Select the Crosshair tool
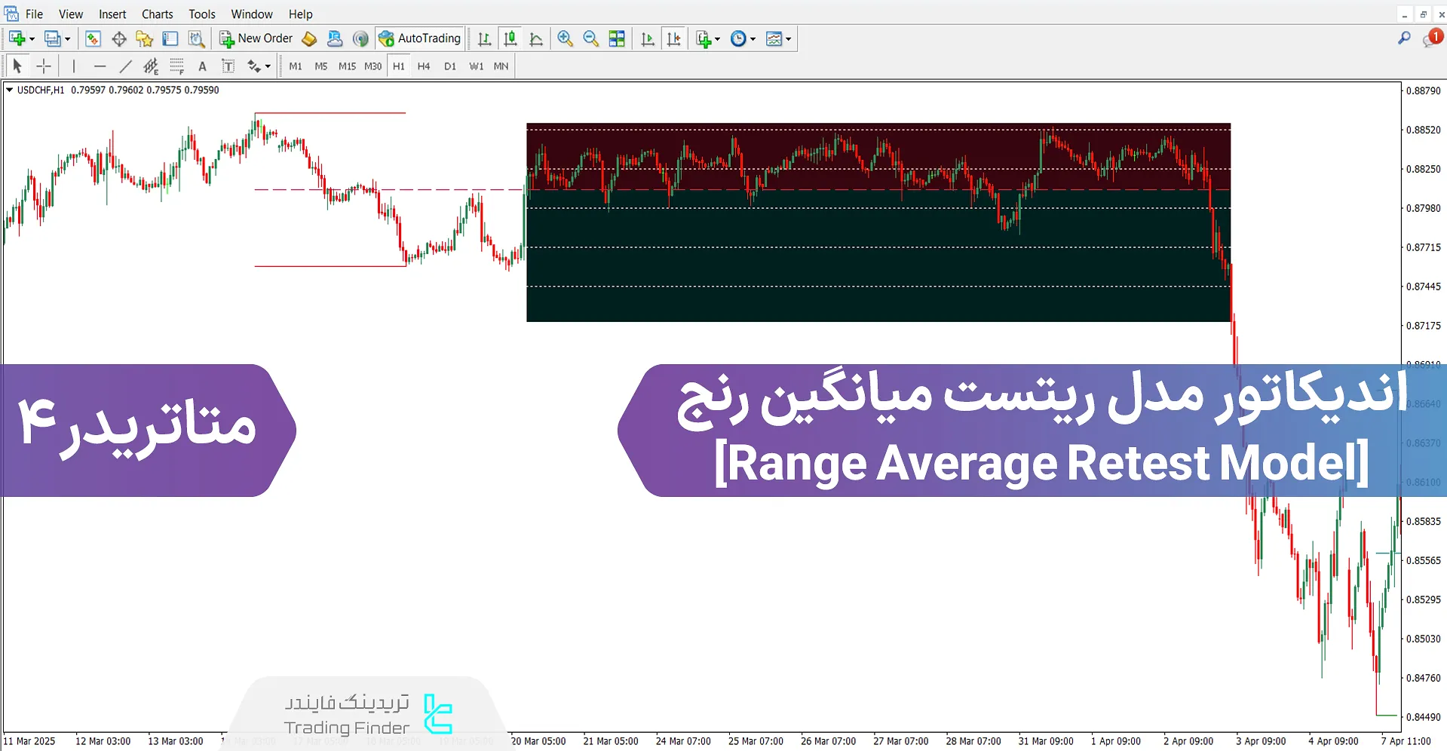Viewport: 1447px width, 751px height. point(44,66)
